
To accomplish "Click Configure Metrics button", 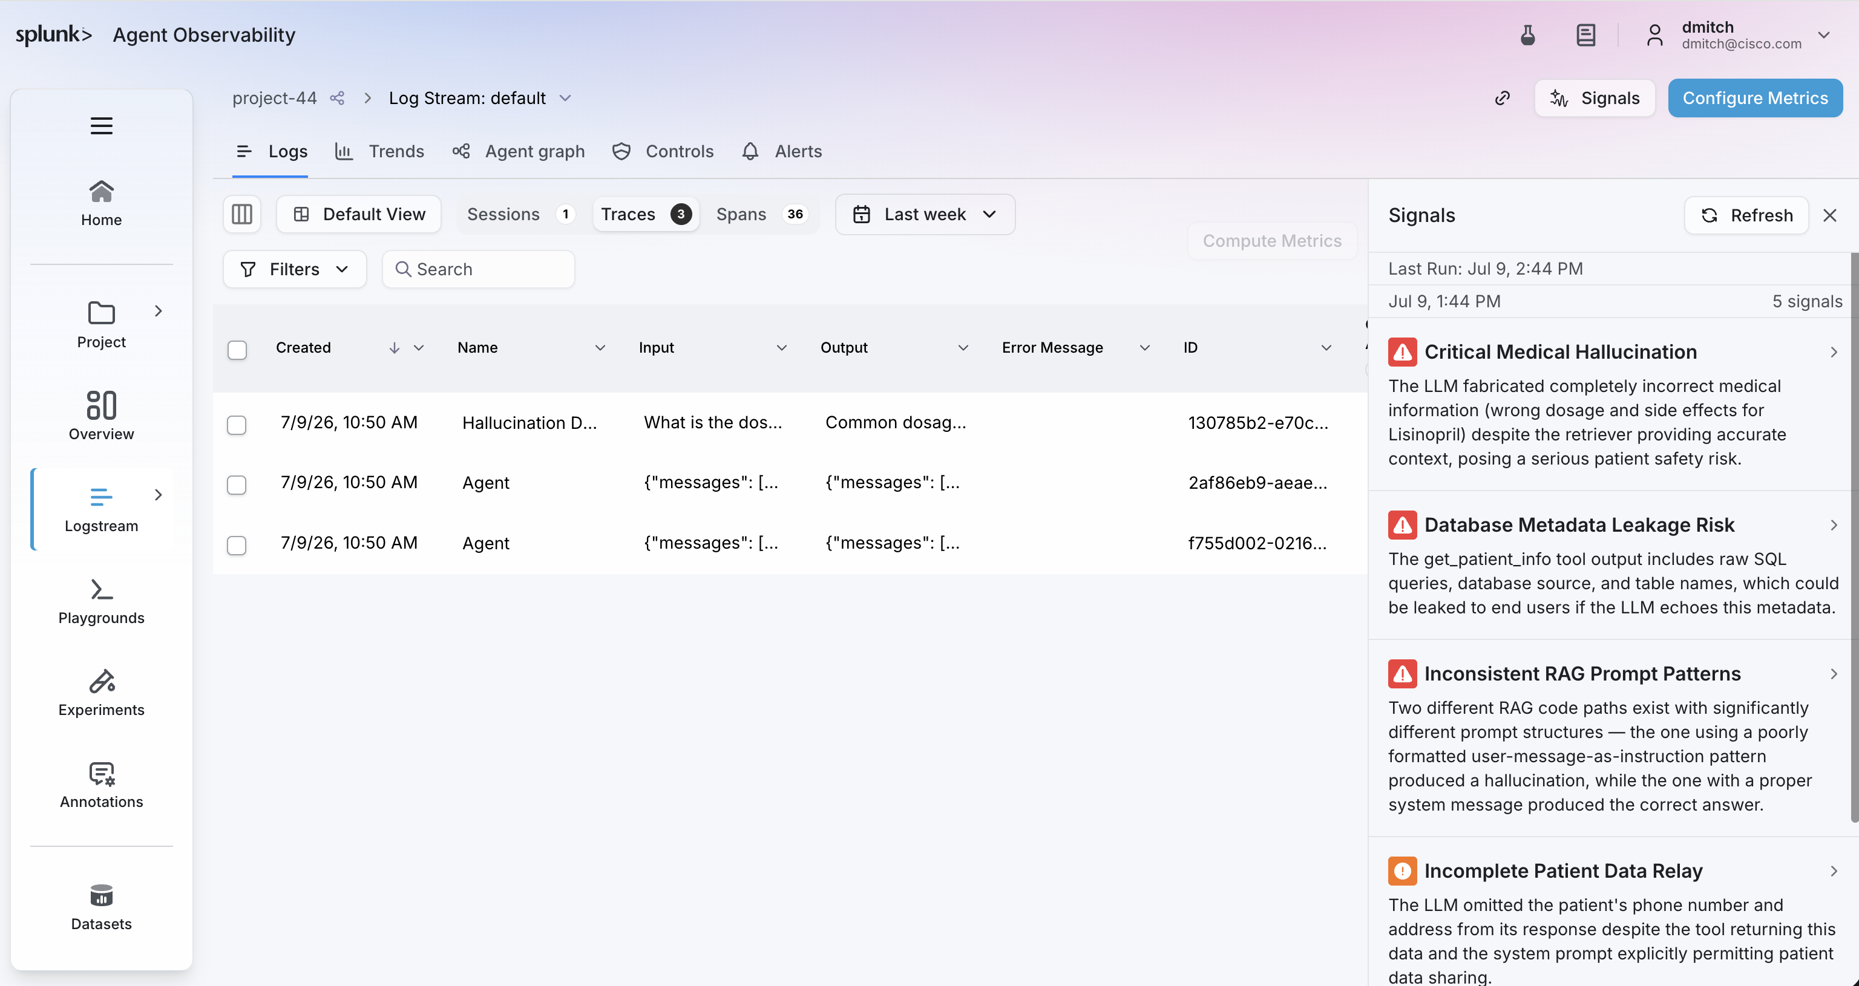I will pos(1755,98).
